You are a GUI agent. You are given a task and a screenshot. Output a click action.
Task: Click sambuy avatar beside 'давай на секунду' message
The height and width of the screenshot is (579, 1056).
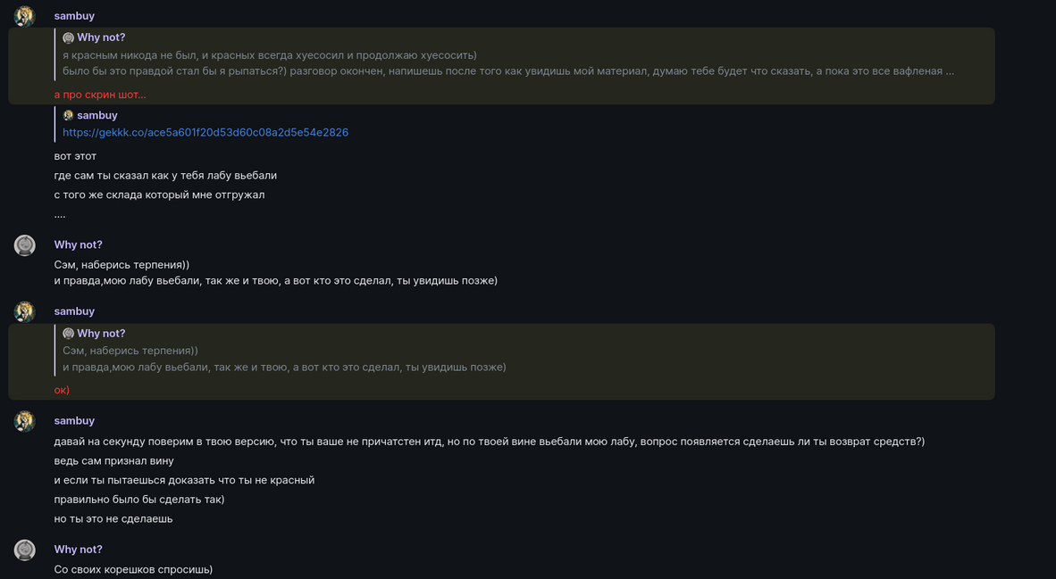click(x=25, y=421)
